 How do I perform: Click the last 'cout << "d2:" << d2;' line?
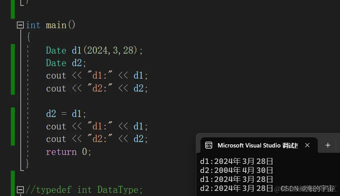[x=97, y=139]
